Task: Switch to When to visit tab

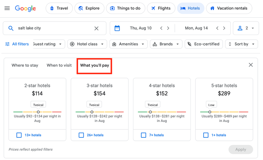Action: pyautogui.click(x=59, y=65)
